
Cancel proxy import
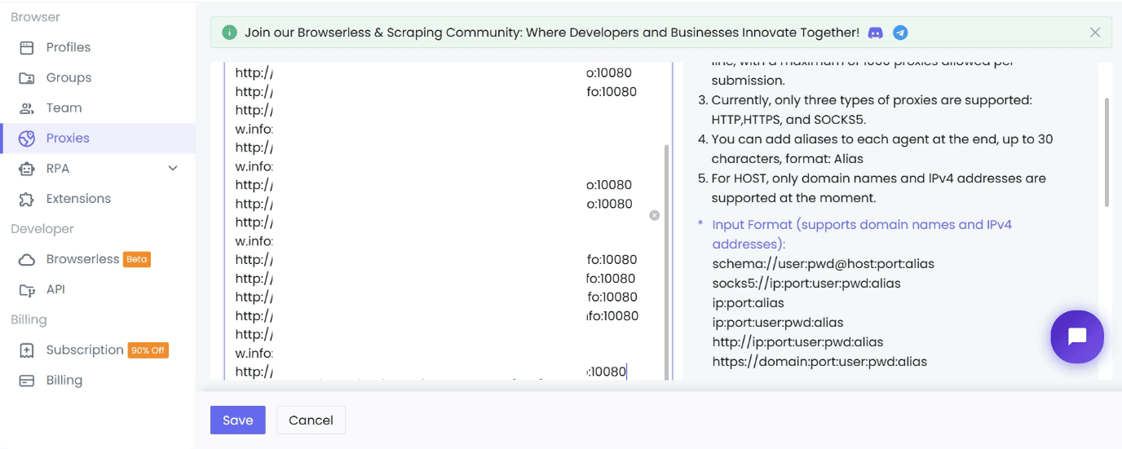pyautogui.click(x=311, y=420)
